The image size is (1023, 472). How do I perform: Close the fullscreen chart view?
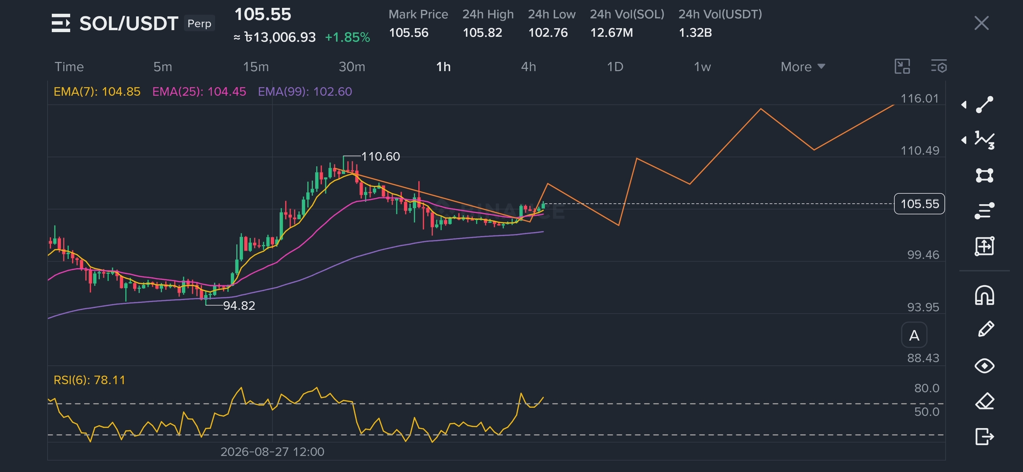[981, 23]
